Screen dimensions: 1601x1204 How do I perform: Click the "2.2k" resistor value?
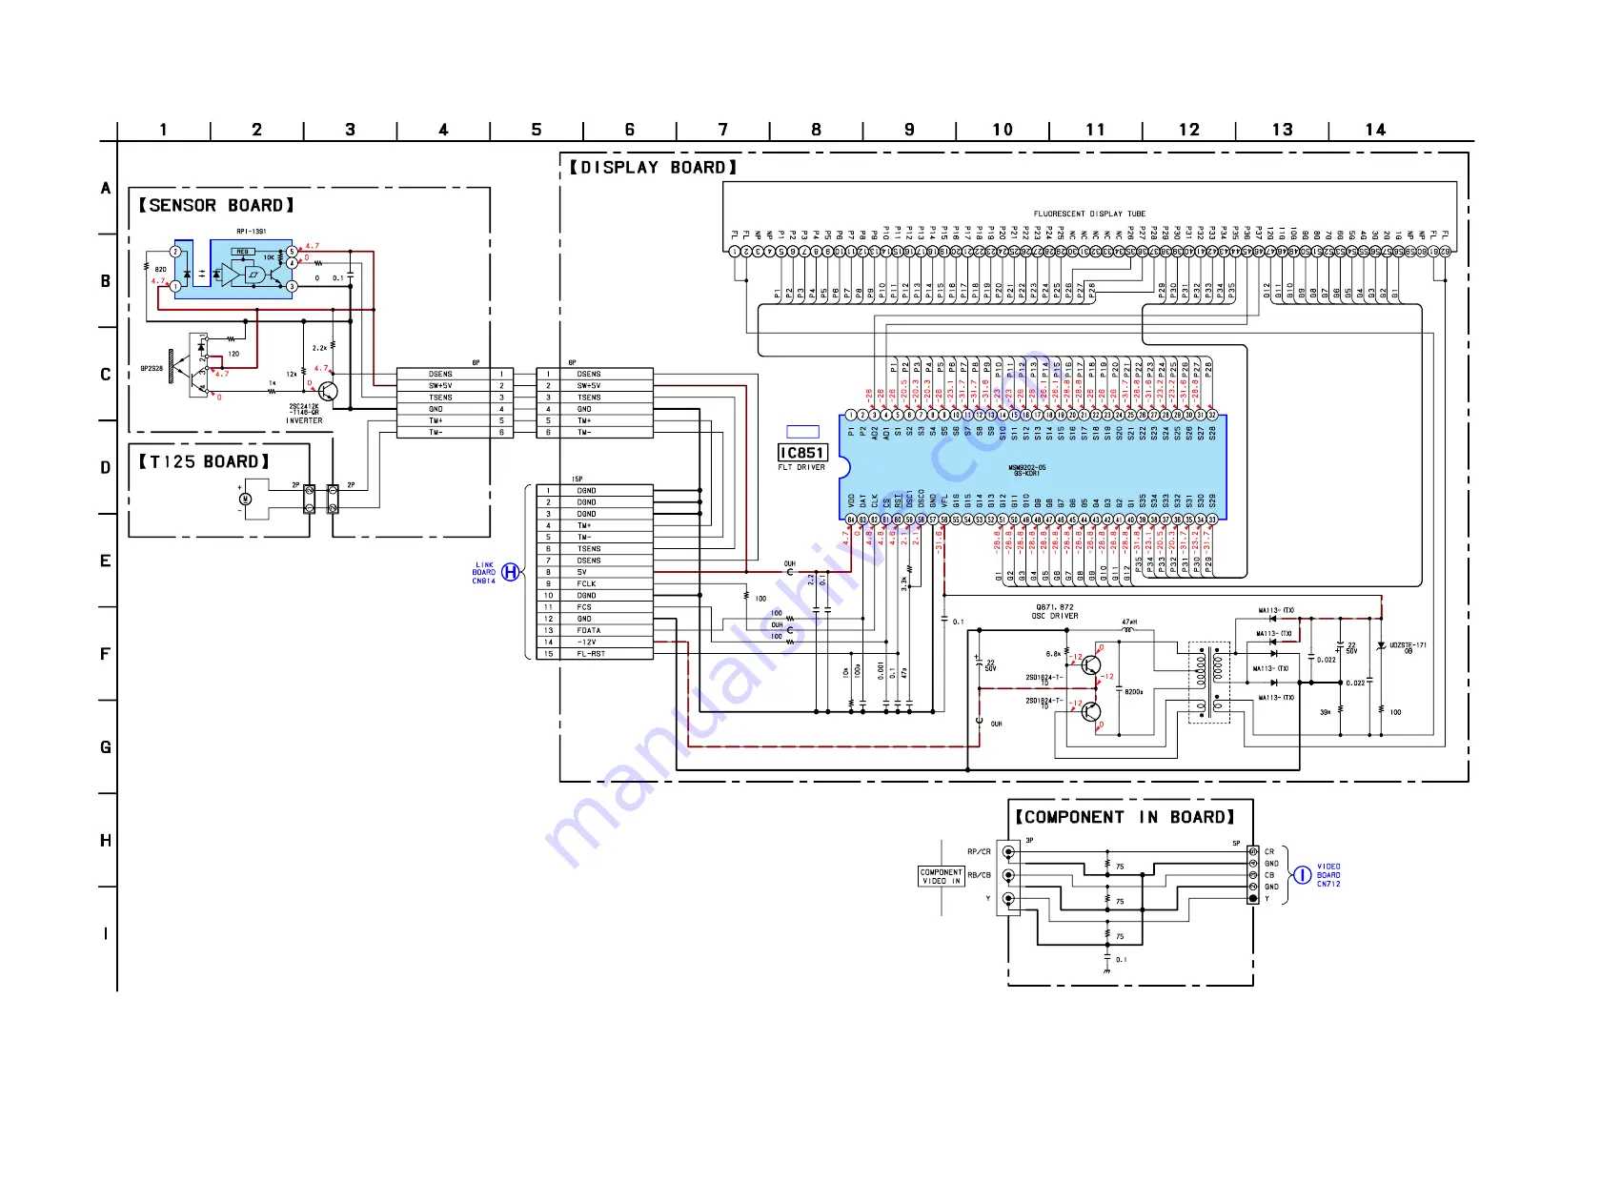pos(319,348)
